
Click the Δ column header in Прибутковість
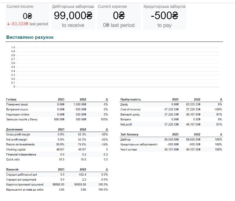pos(221,99)
